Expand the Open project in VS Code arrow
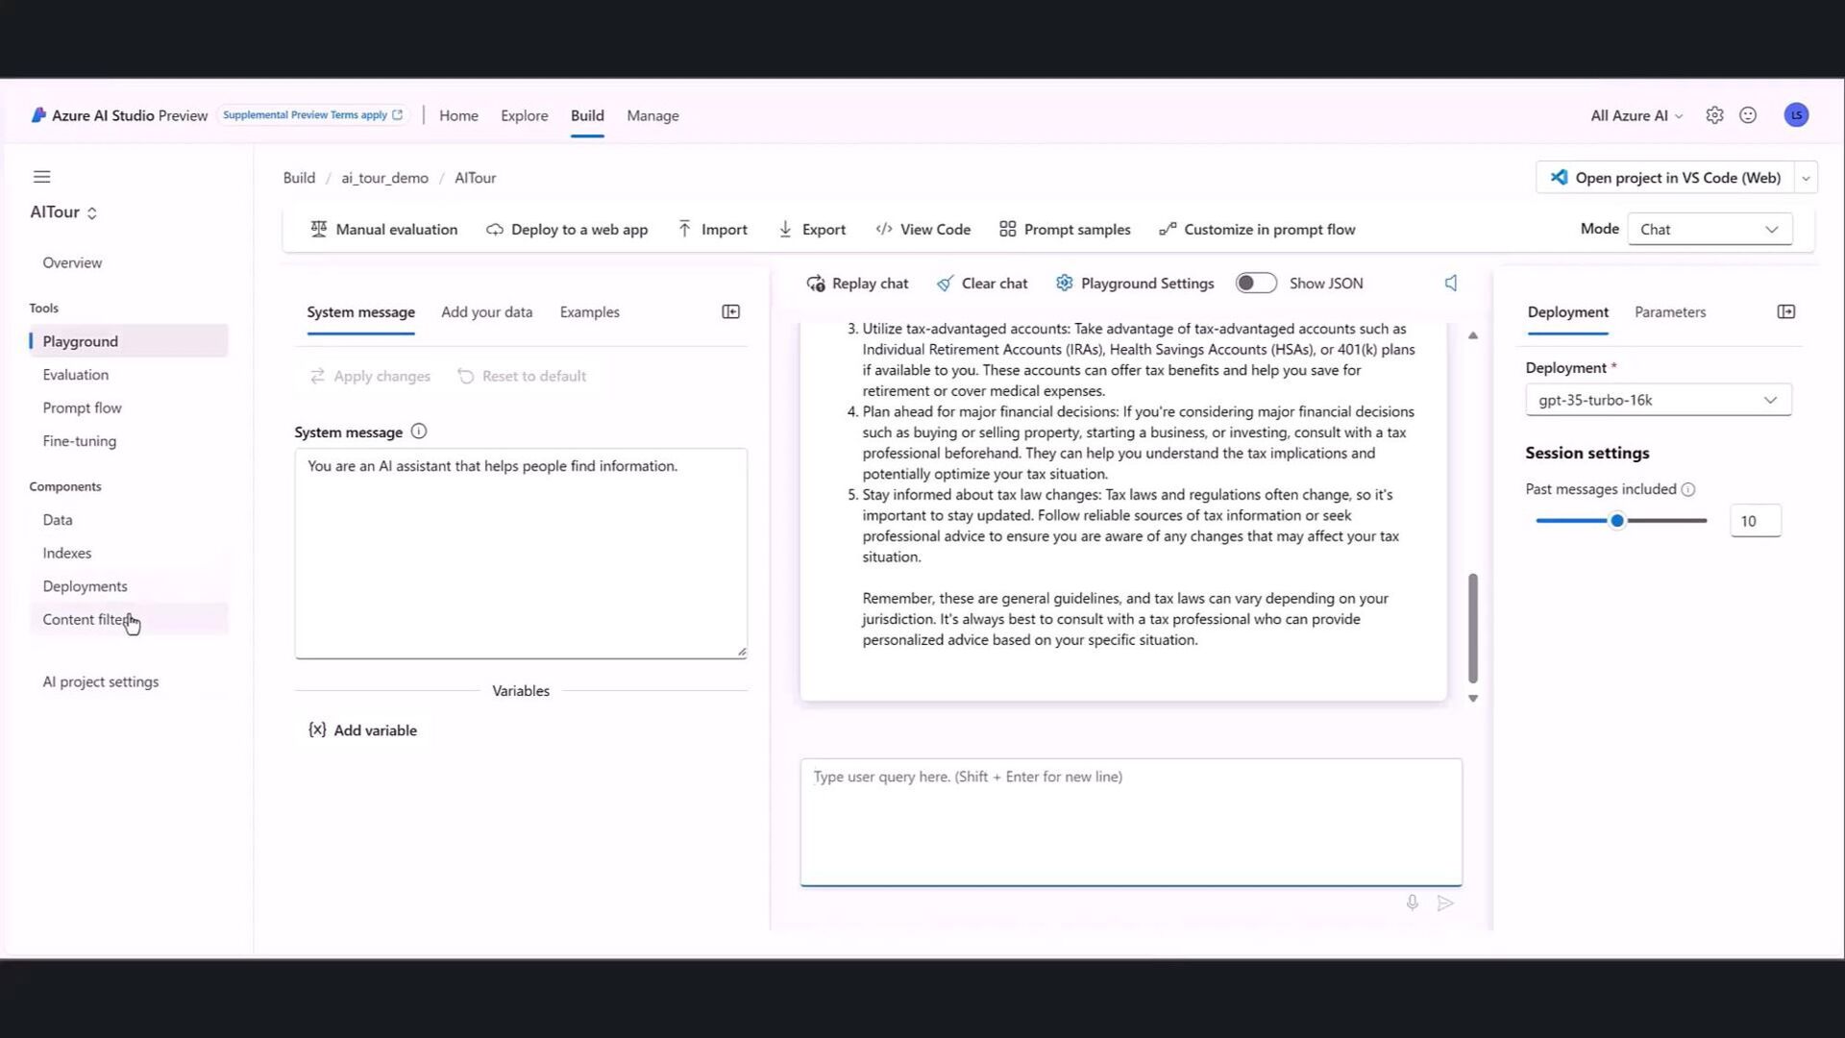Screen dimensions: 1845x1038 pyautogui.click(x=1806, y=178)
